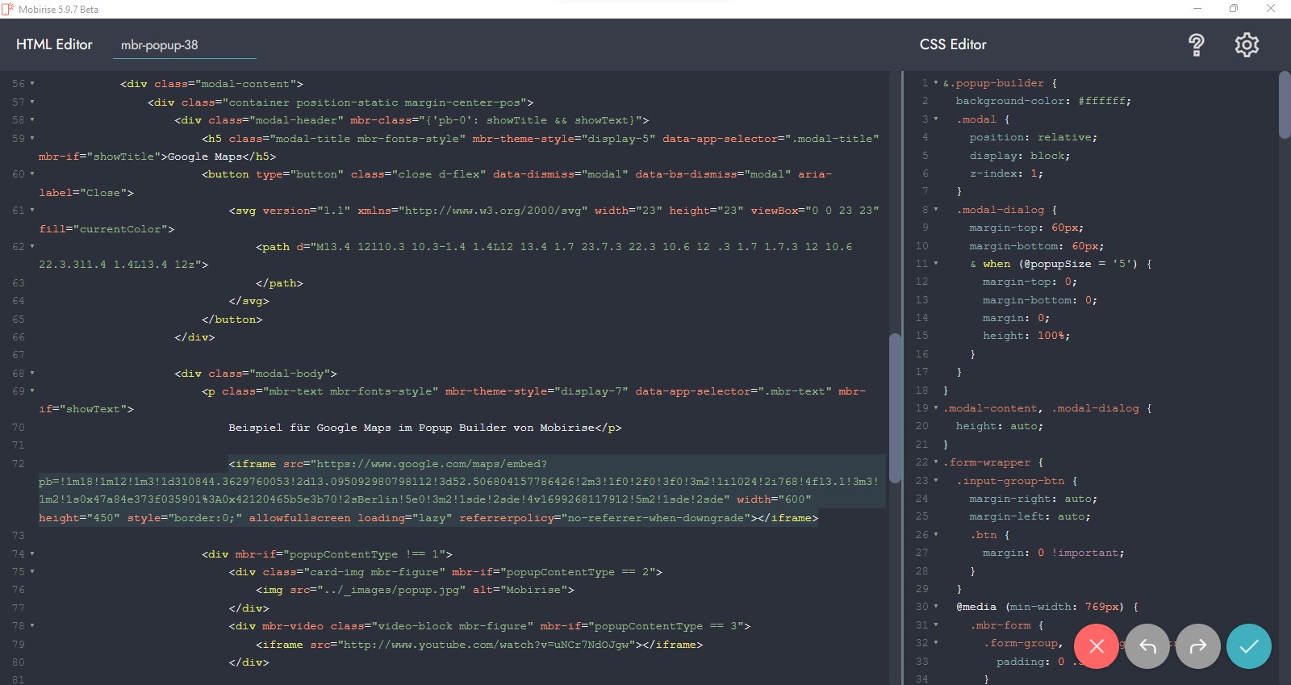1291x685 pixels.
Task: Open the help question mark icon
Action: click(1196, 45)
